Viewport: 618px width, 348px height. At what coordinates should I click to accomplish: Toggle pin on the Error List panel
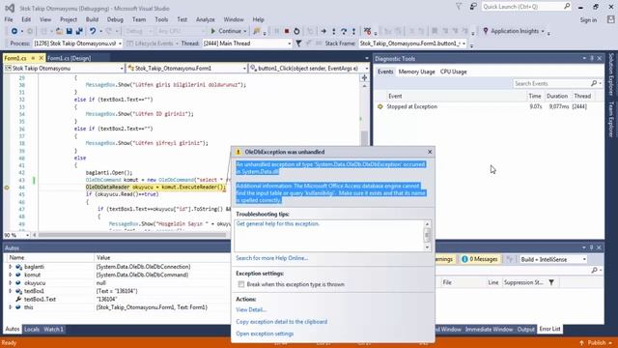pos(591,247)
